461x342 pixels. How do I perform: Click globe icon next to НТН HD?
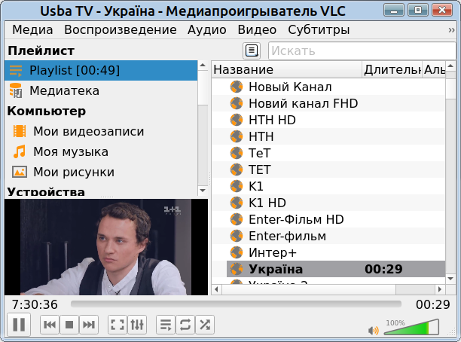click(x=237, y=120)
